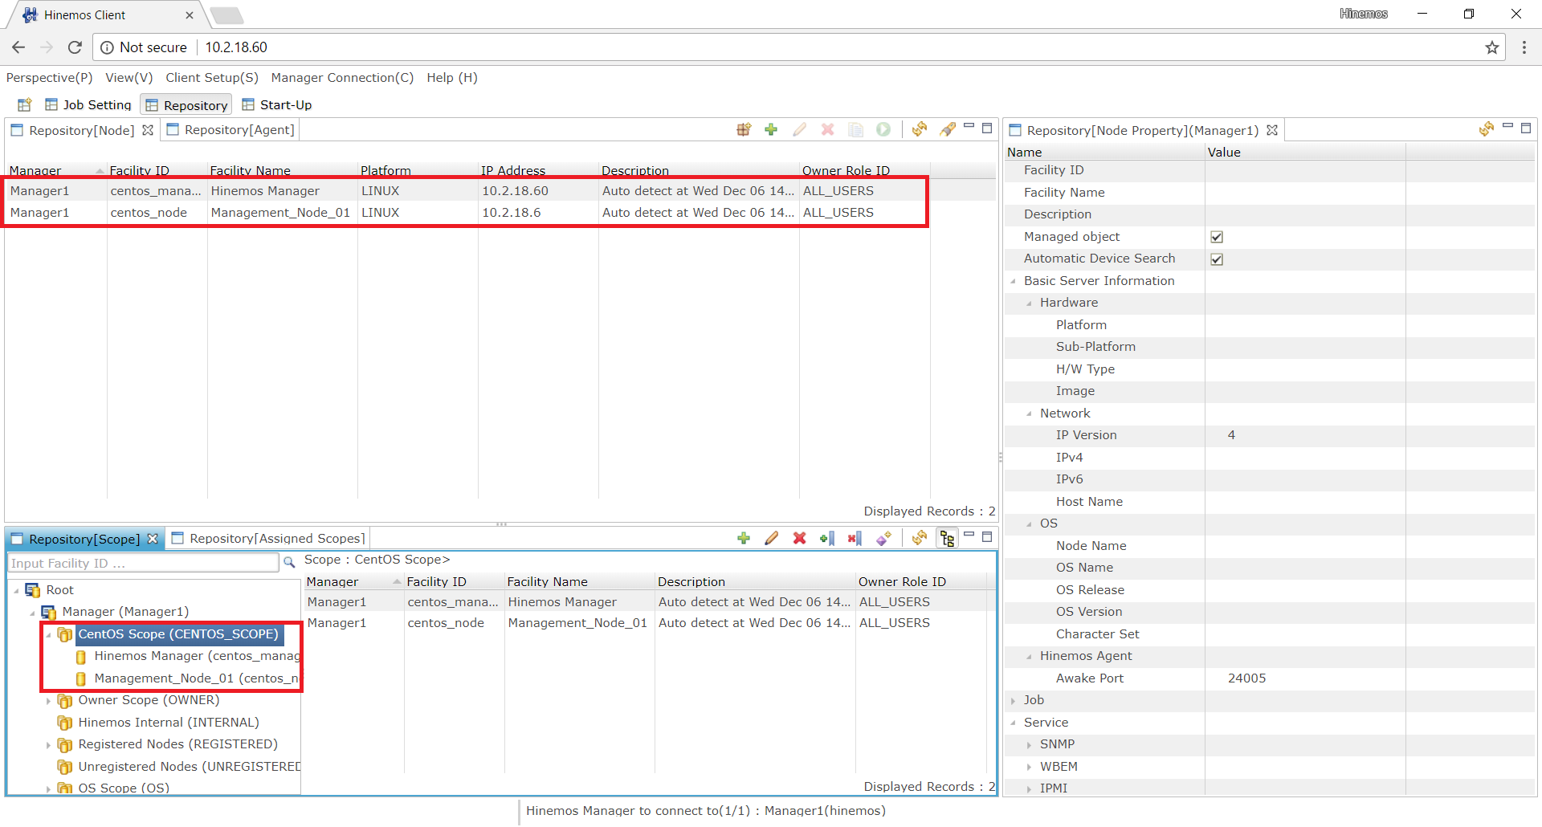Collapse the Manager (Manager1) tree node

click(32, 613)
